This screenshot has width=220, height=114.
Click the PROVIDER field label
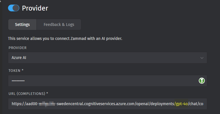pyautogui.click(x=17, y=48)
